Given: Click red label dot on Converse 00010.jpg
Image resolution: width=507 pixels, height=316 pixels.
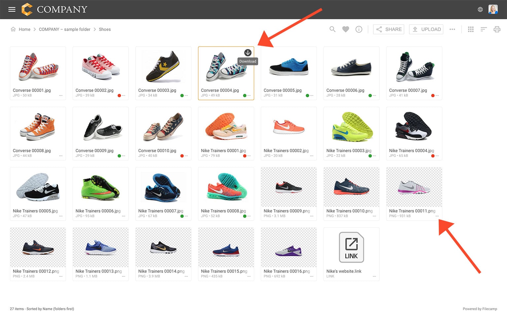Looking at the screenshot, I should click(182, 156).
